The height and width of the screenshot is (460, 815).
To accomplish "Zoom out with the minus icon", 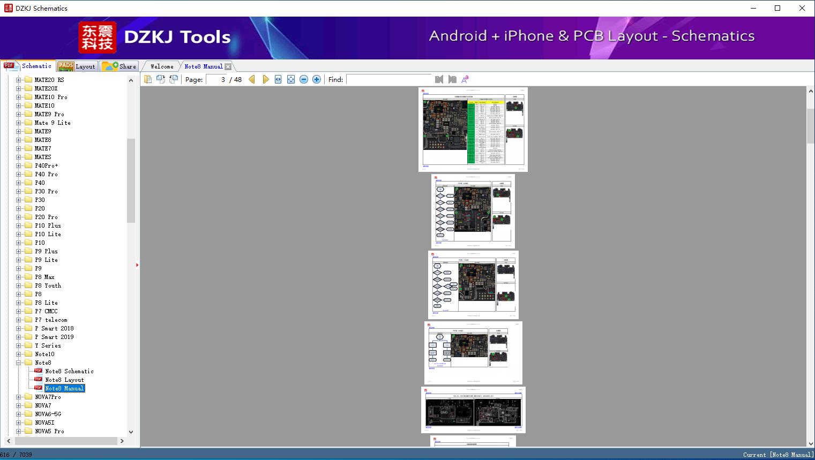I will click(304, 79).
